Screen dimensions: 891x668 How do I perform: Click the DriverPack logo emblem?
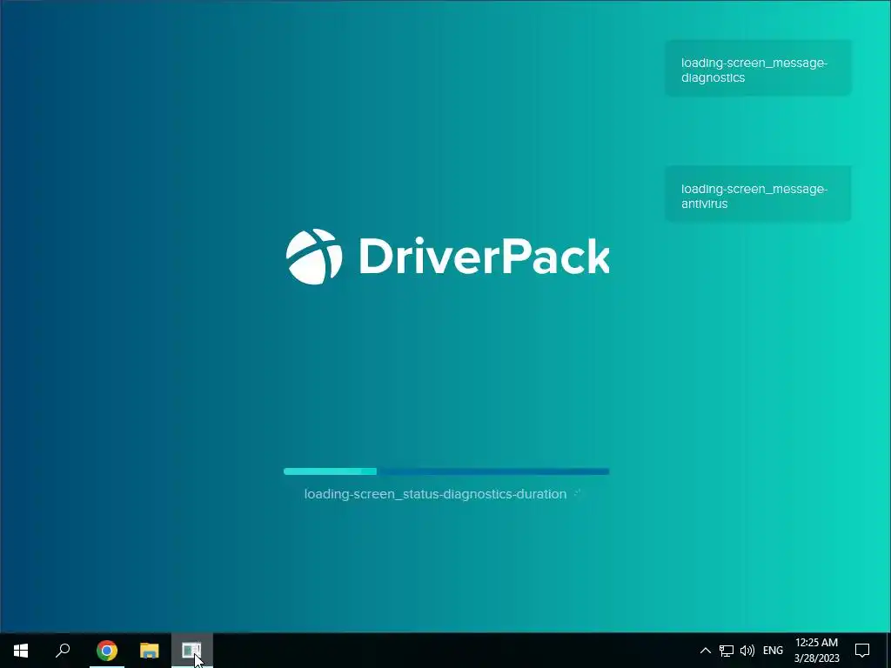click(313, 257)
